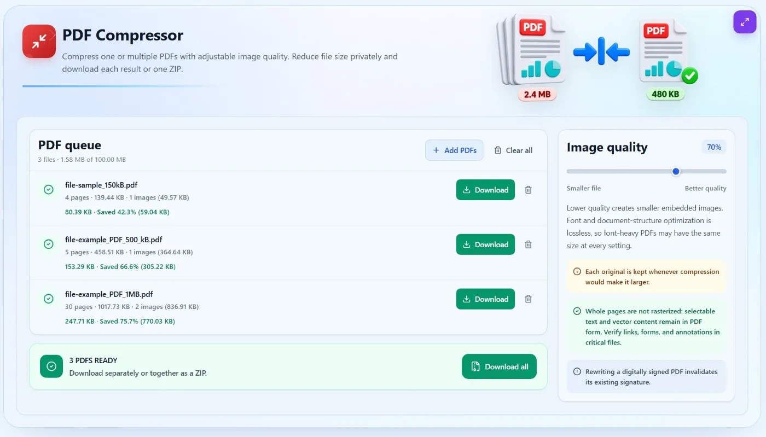Click the checkmark status icon for file-example_PDF_1MB.pdf
Image resolution: width=766 pixels, height=437 pixels.
point(49,299)
